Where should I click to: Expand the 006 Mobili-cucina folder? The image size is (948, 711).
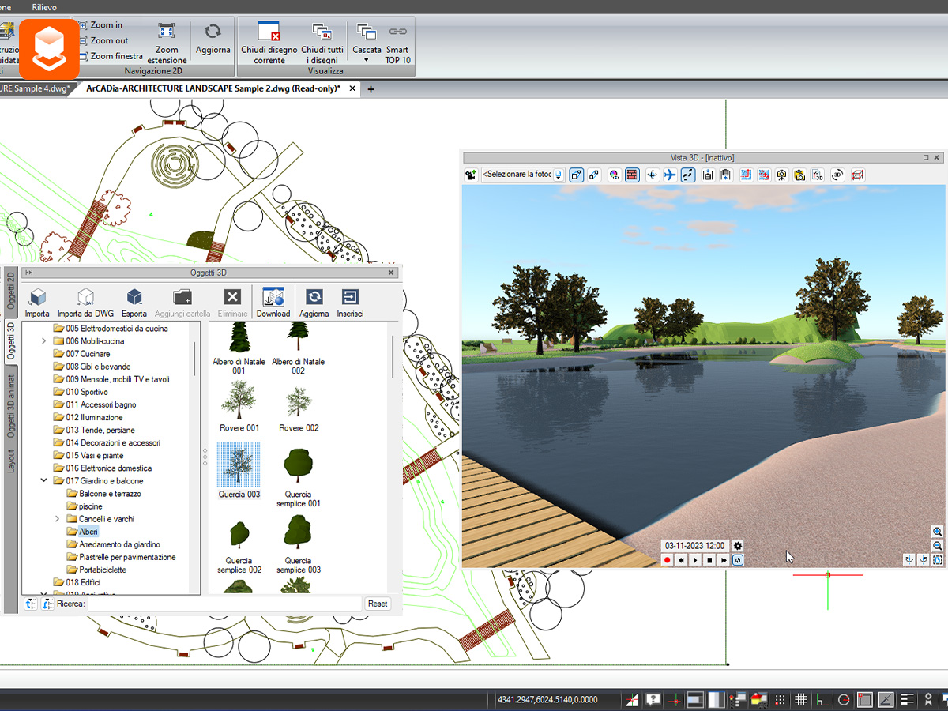coord(44,341)
